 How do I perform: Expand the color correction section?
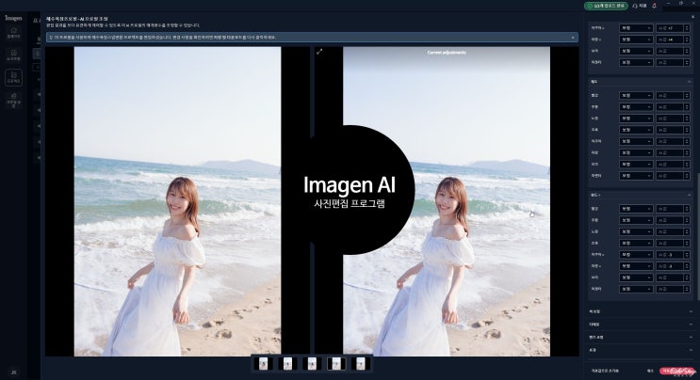pyautogui.click(x=691, y=311)
